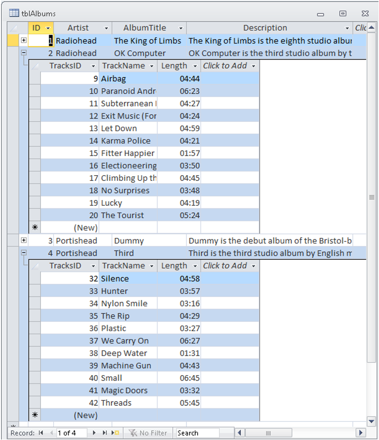
Task: Minimize the tblAlbums window
Action: [x=320, y=14]
